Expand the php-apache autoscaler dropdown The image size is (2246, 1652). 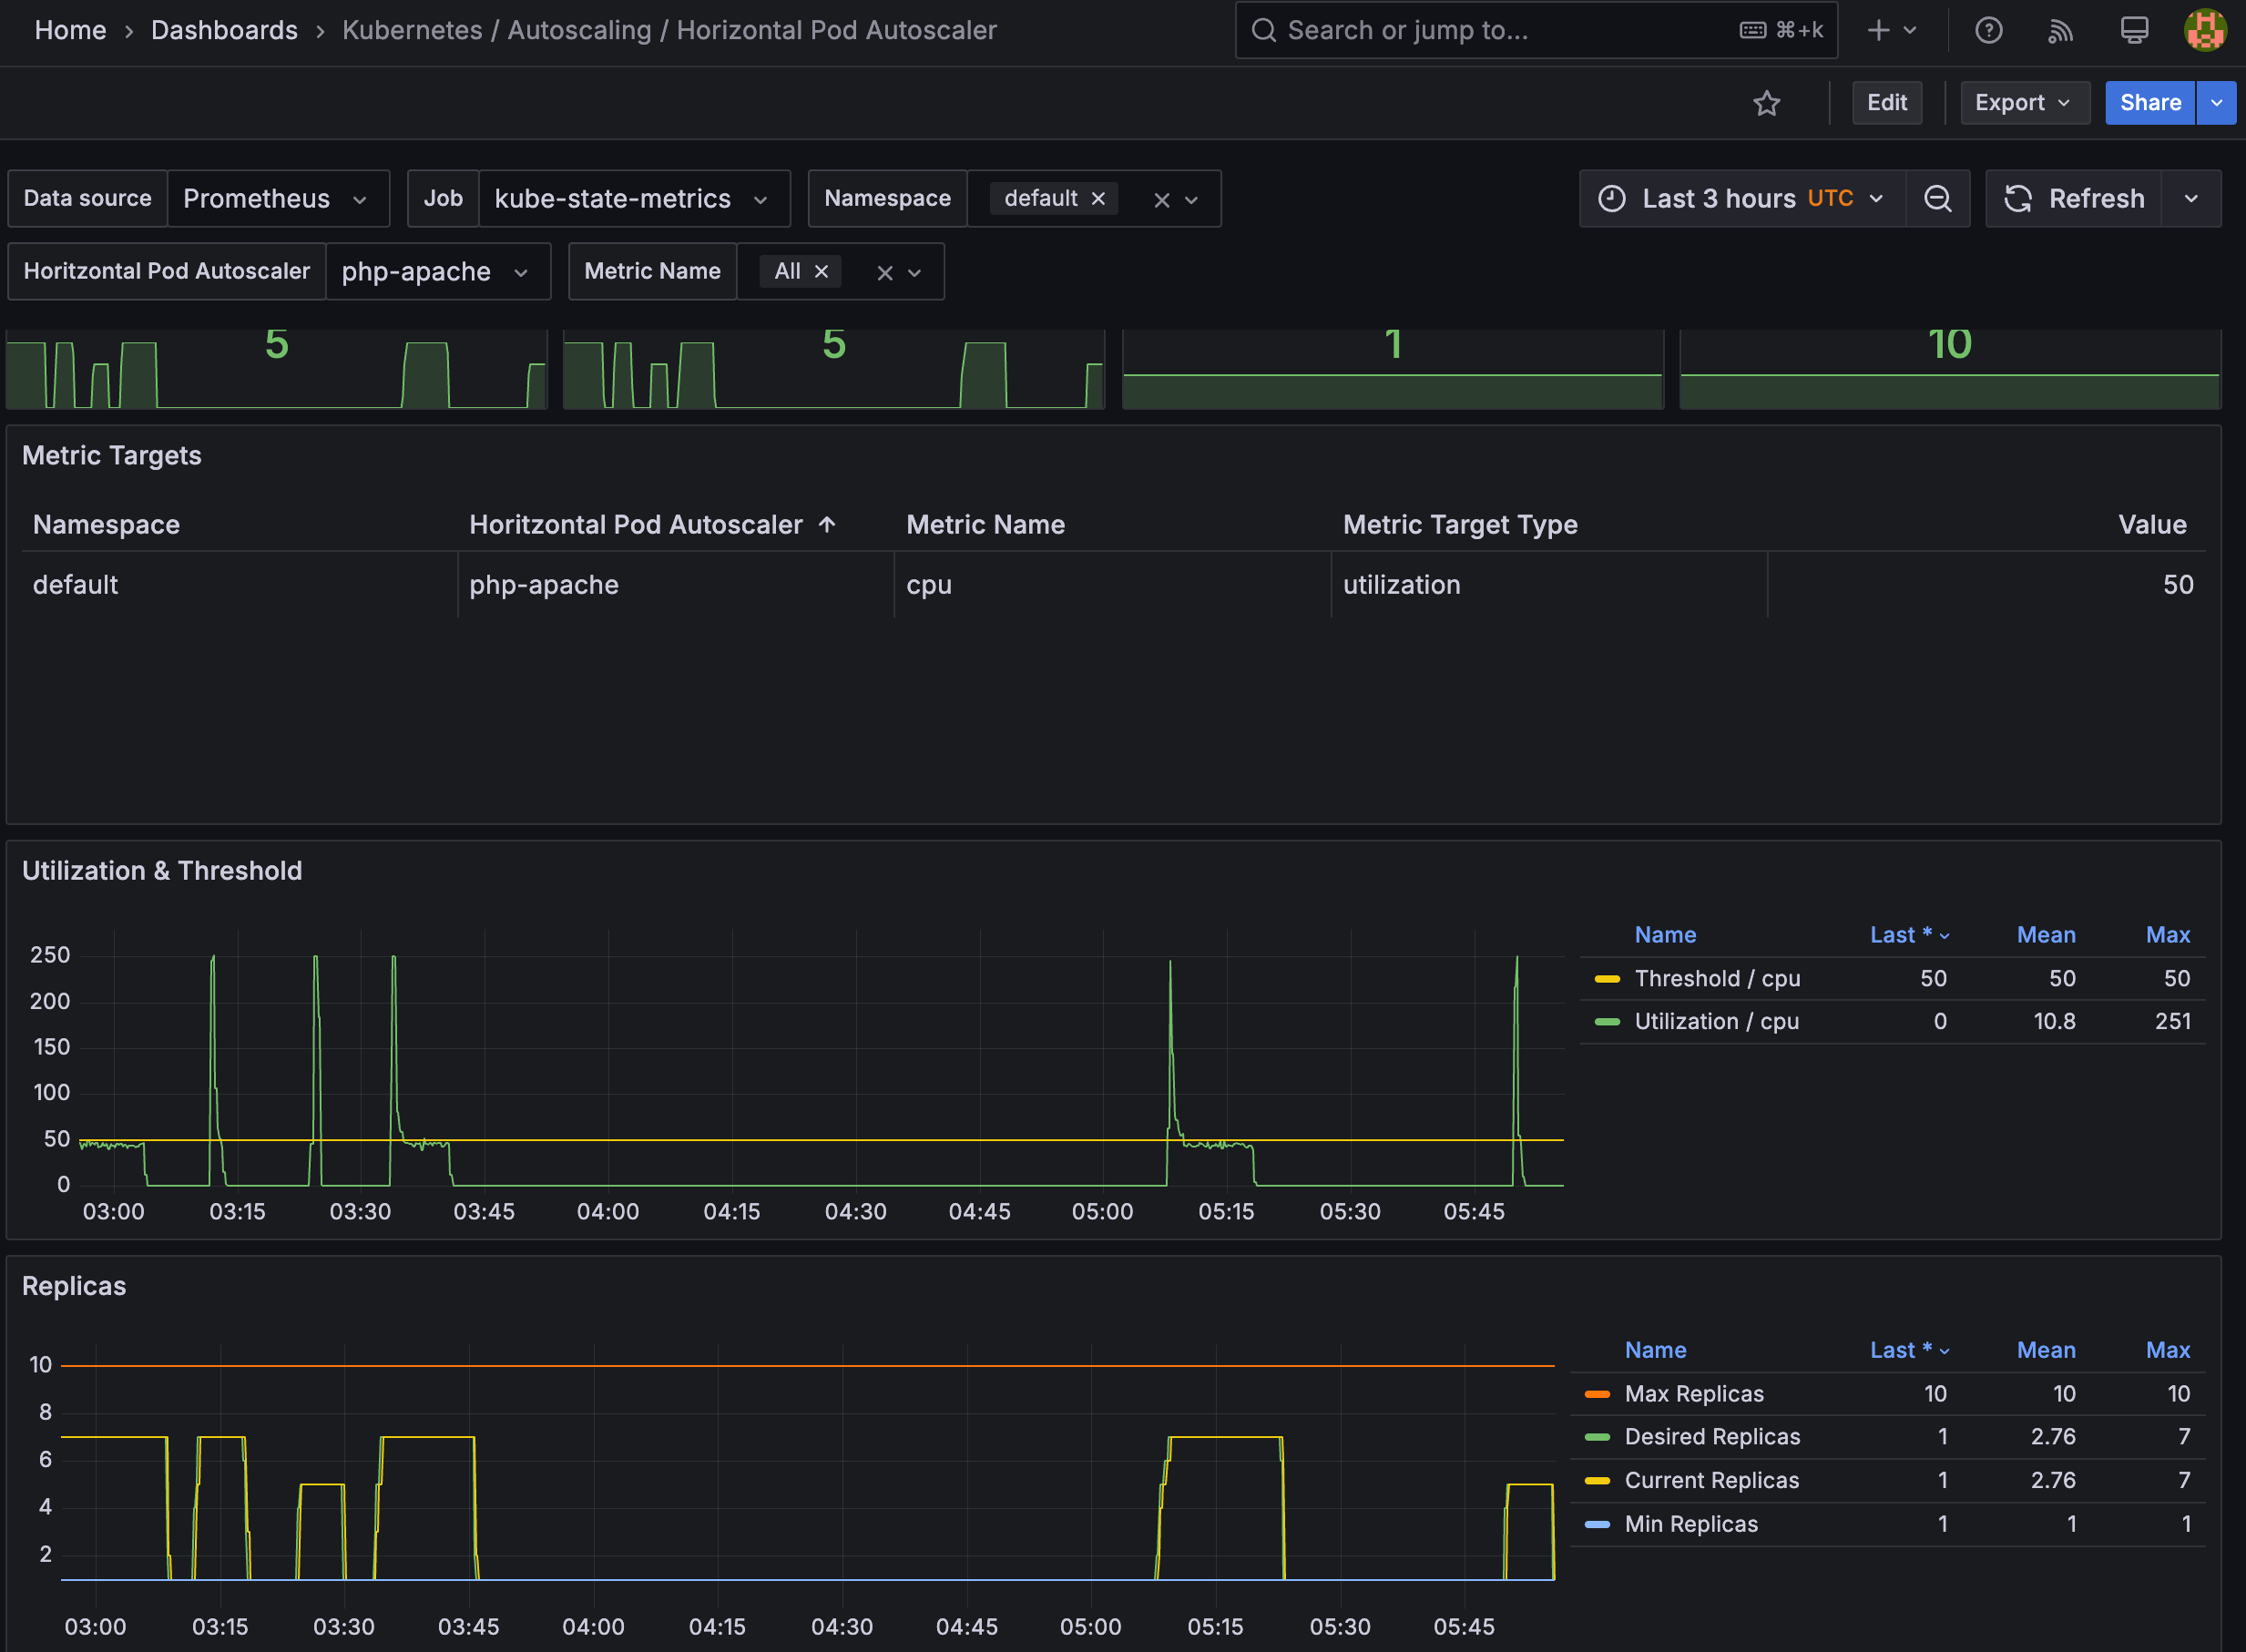coord(437,271)
